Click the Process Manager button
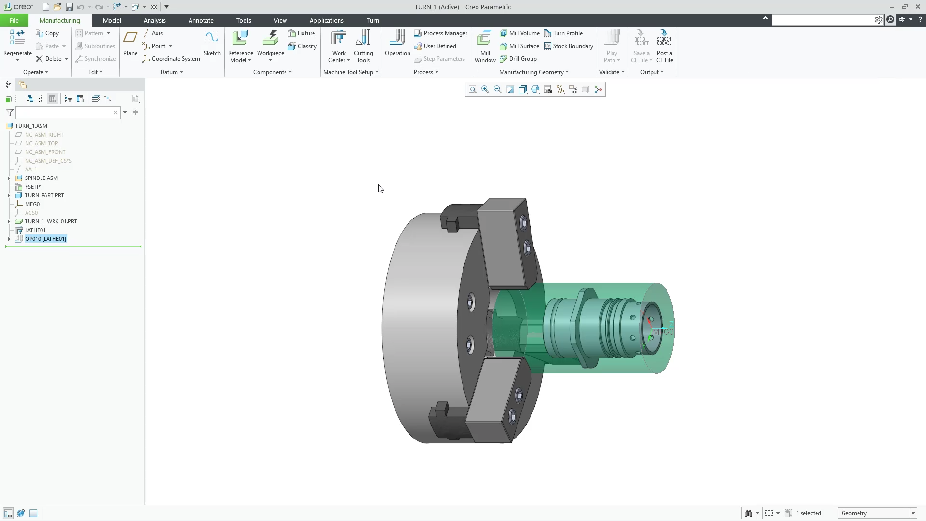This screenshot has width=926, height=521. pyautogui.click(x=441, y=33)
